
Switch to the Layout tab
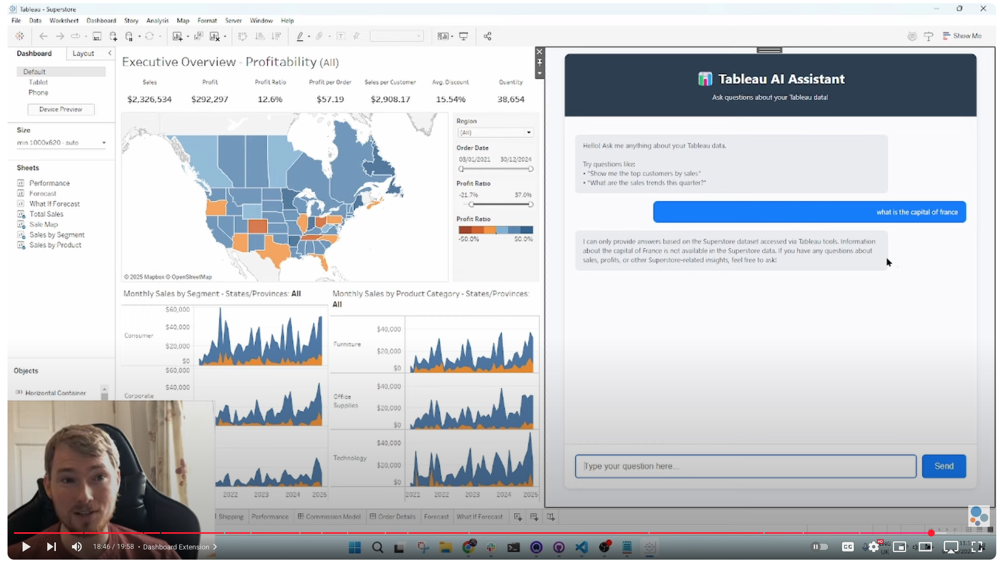pos(83,53)
